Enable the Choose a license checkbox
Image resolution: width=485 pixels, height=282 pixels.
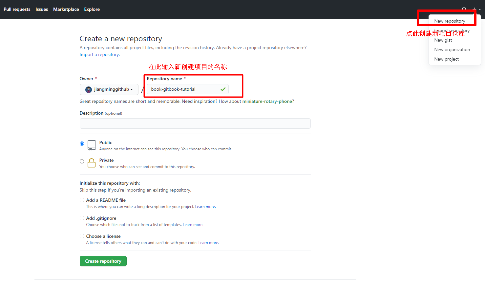[82, 236]
